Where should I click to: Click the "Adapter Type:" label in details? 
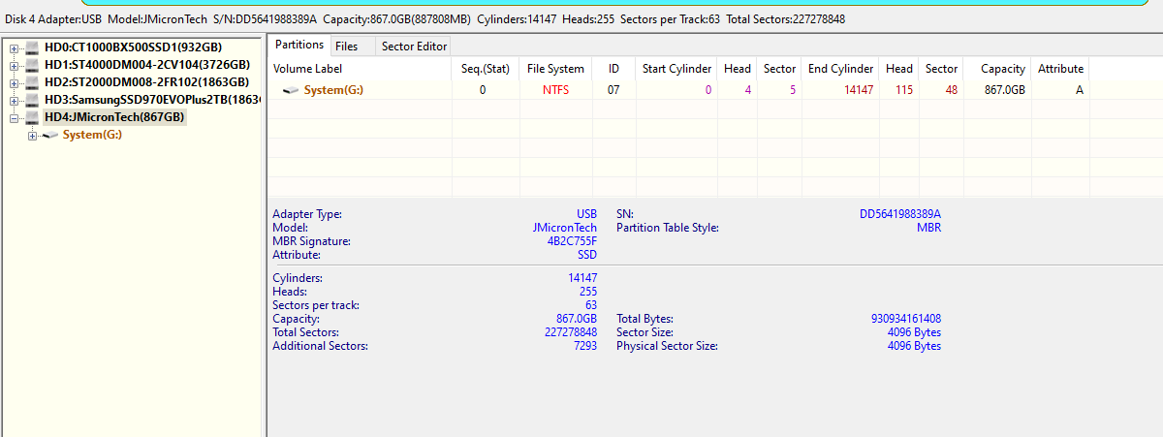pyautogui.click(x=306, y=214)
